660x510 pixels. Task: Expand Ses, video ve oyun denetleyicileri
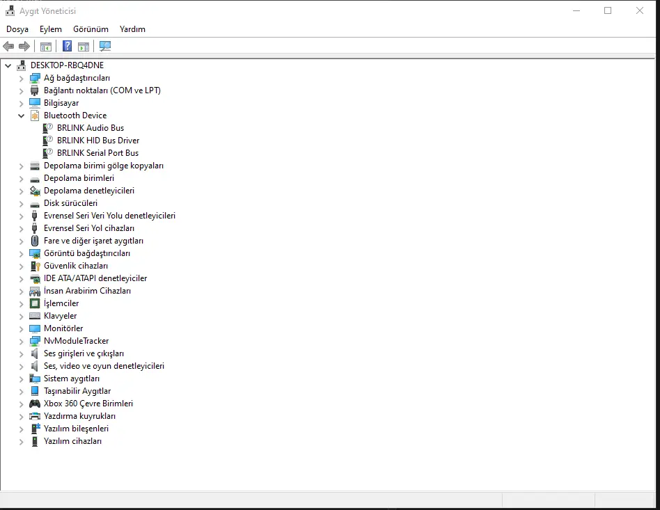pyautogui.click(x=21, y=367)
